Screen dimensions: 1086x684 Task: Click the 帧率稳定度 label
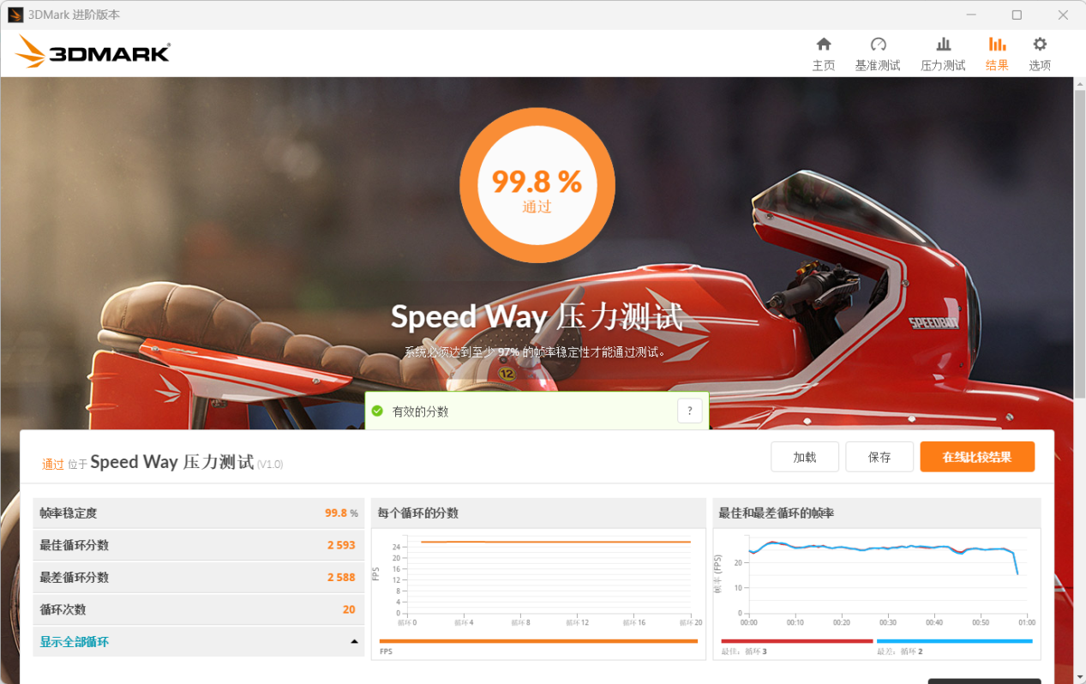[69, 513]
